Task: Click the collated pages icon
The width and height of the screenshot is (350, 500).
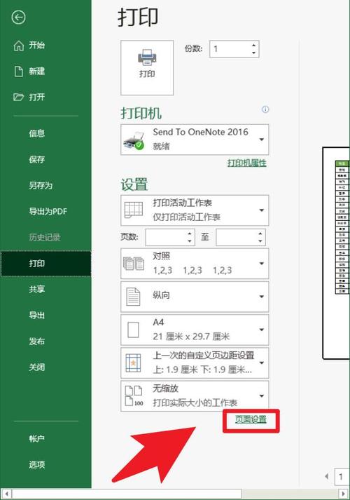Action: point(133,264)
